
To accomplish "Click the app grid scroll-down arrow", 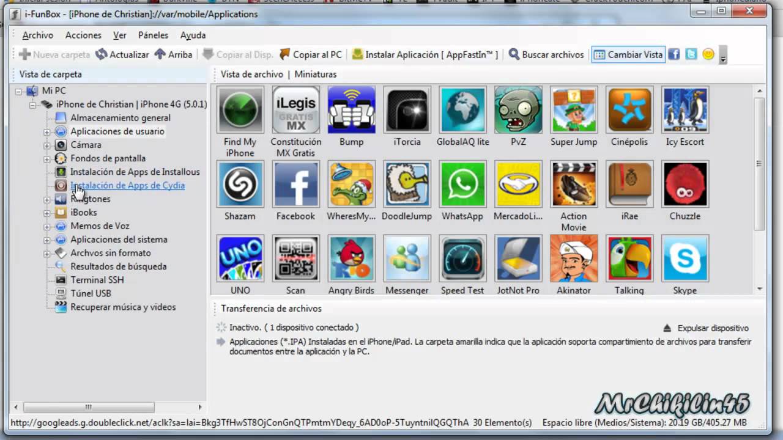I will (760, 288).
